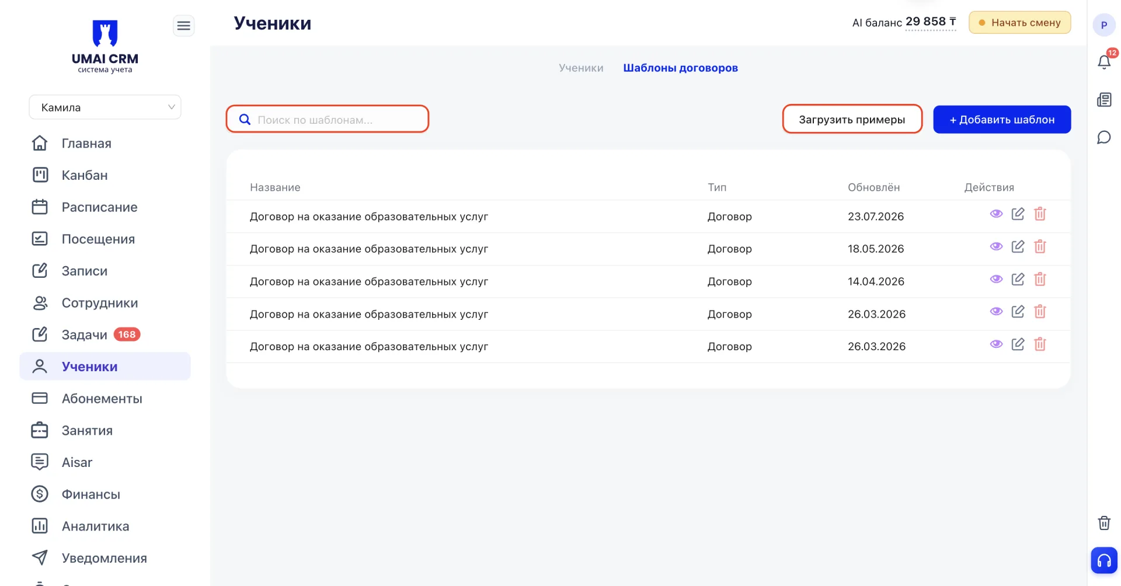Click the Аналитика chart icon
This screenshot has width=1121, height=586.
click(40, 526)
